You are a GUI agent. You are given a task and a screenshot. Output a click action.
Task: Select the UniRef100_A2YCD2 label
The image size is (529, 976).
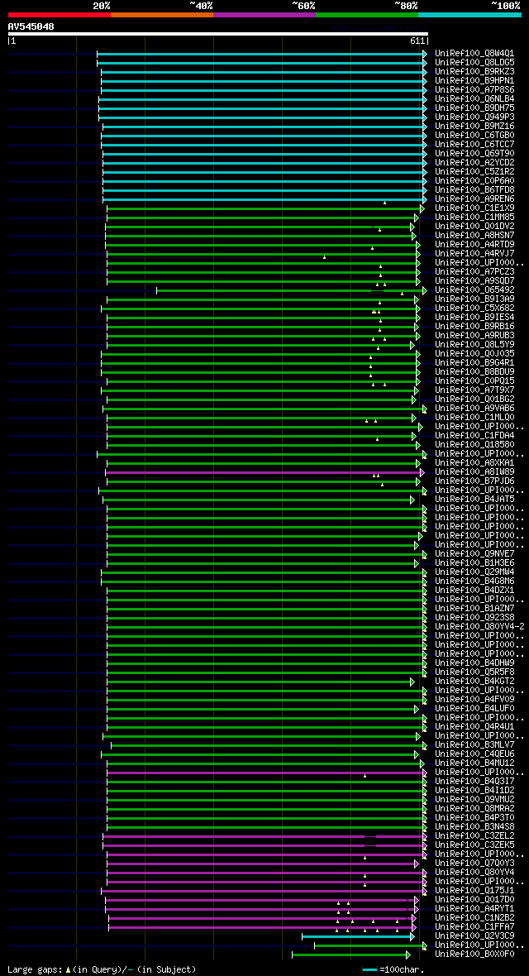474,162
